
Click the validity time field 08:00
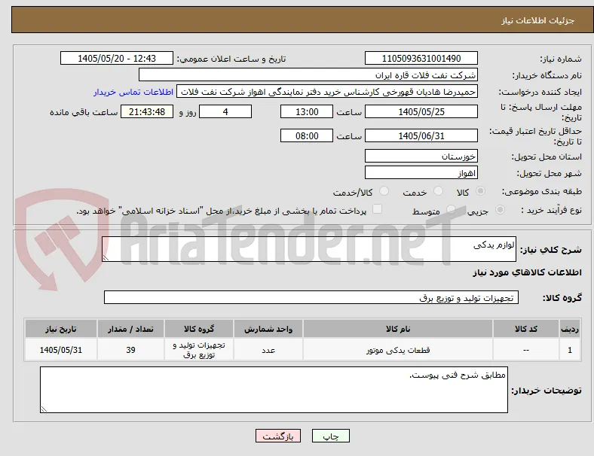(307, 135)
